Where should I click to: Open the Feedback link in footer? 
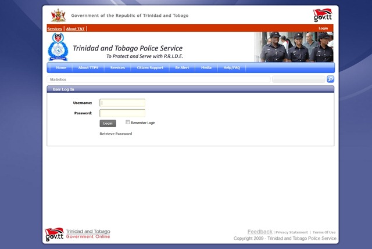point(260,232)
